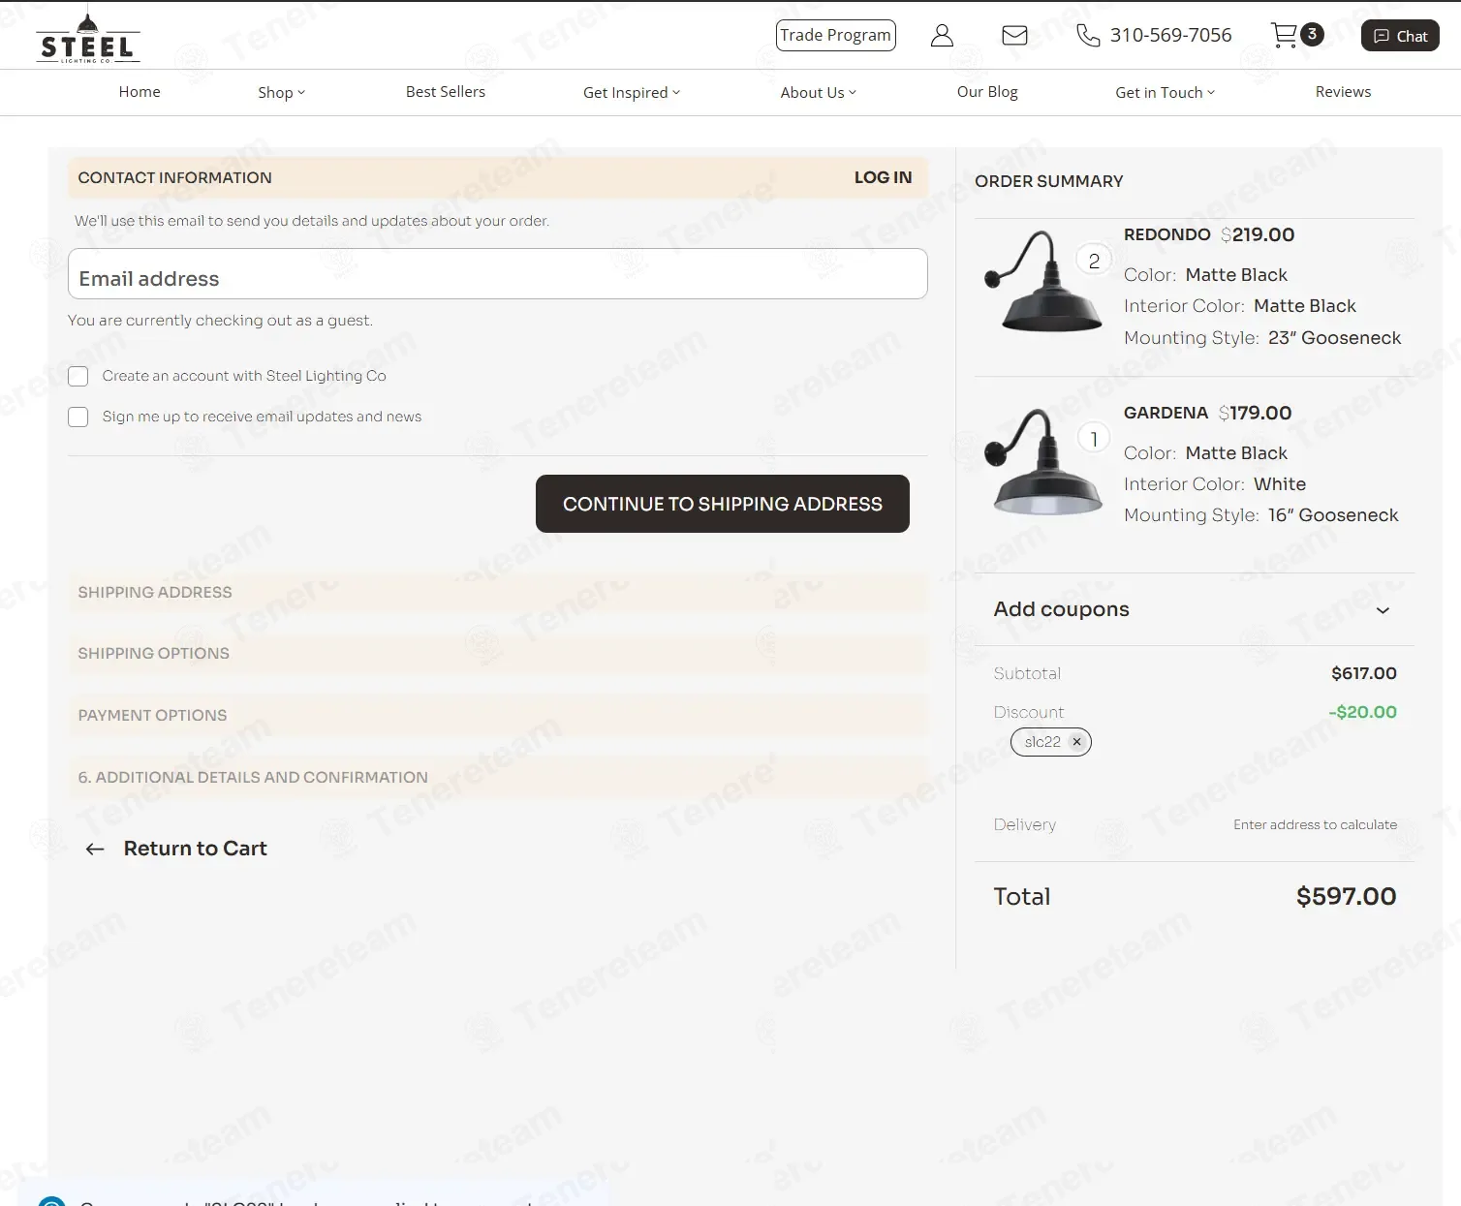Click the Payment Options section header
The image size is (1461, 1206).
498,716
